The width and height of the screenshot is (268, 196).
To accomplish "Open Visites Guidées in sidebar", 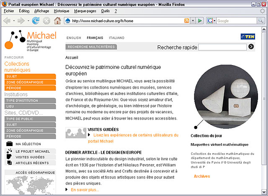I will pos(30,157).
